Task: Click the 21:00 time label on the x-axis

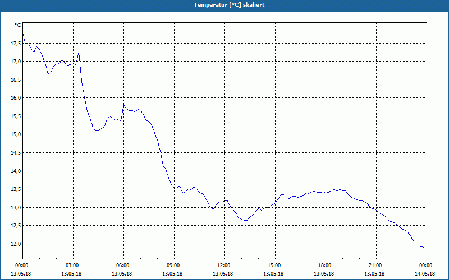Action: coord(374,265)
